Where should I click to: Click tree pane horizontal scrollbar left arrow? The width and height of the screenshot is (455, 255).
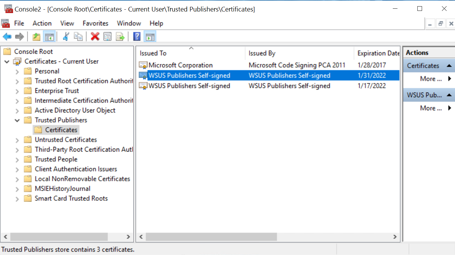[x=6, y=237]
